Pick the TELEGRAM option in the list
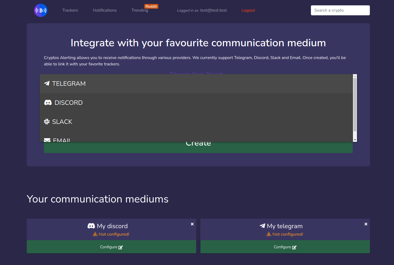 click(69, 83)
